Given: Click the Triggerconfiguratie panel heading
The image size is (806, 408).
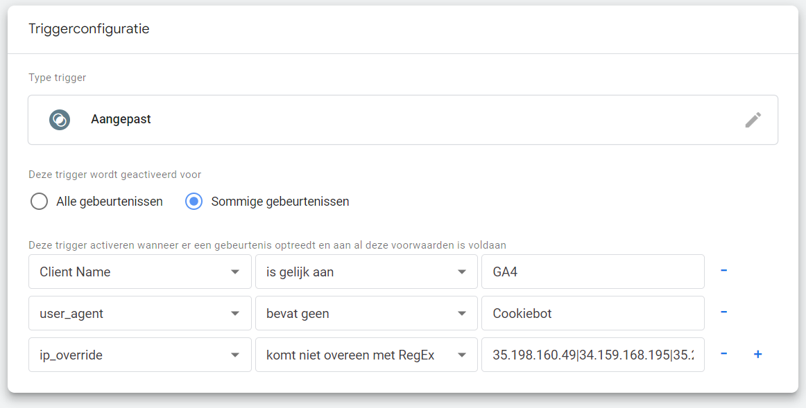Looking at the screenshot, I should [89, 29].
